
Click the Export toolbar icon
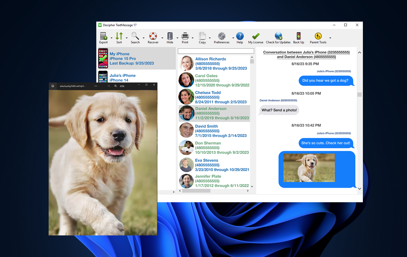point(104,36)
